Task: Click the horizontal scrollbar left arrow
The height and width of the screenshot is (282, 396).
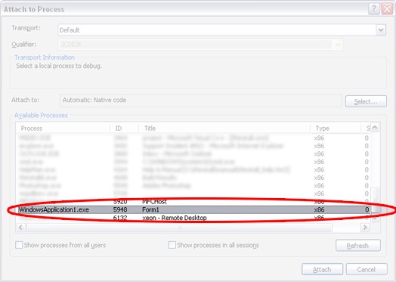Action: pyautogui.click(x=21, y=228)
